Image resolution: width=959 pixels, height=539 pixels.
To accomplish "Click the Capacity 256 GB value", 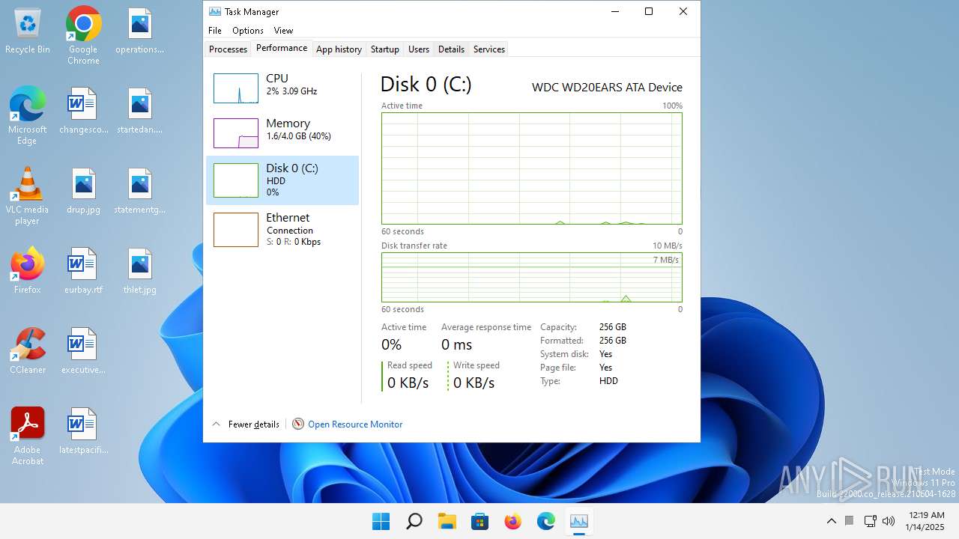I will click(613, 327).
